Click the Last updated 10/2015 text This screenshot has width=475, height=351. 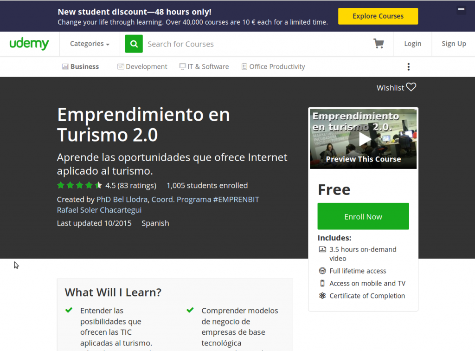coord(94,223)
